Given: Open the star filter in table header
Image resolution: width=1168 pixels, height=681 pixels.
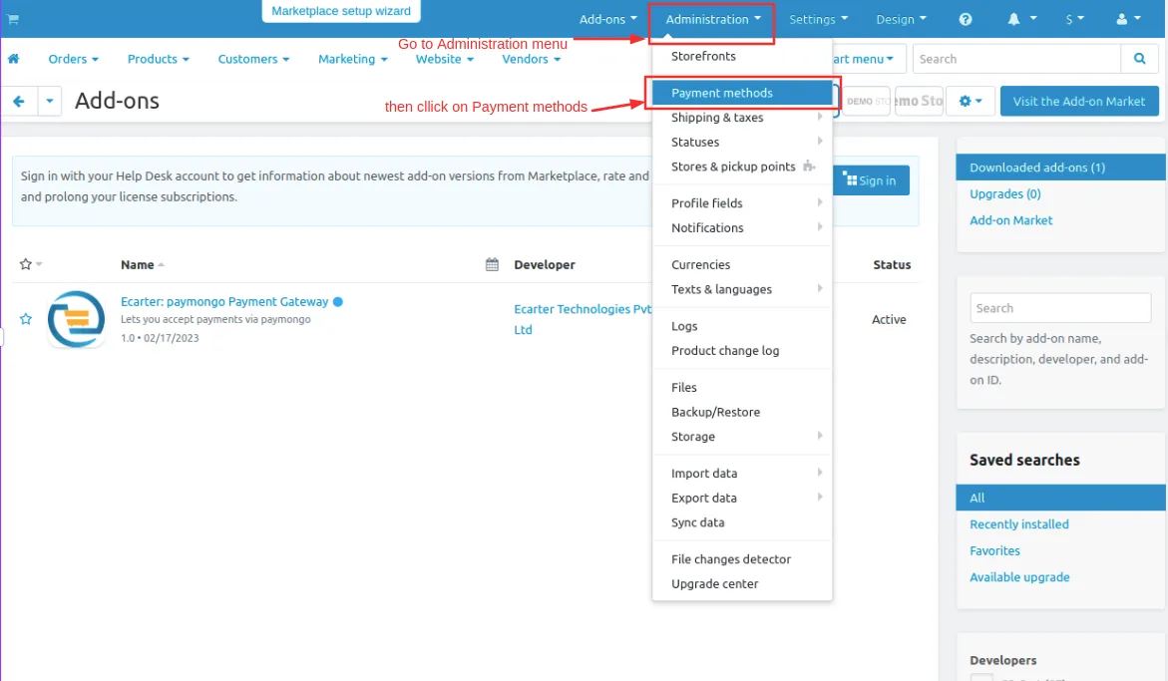Looking at the screenshot, I should [31, 264].
